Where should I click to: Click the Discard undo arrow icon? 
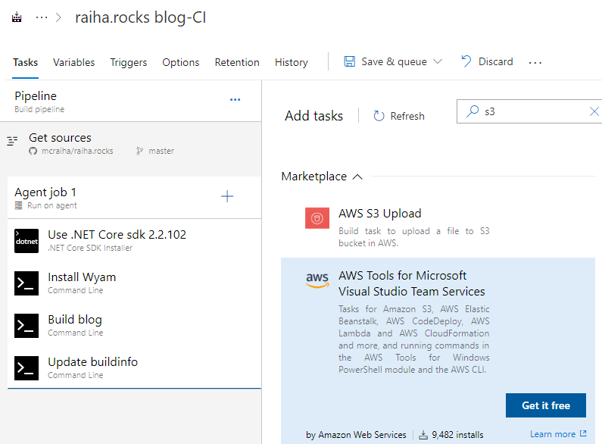pos(466,61)
